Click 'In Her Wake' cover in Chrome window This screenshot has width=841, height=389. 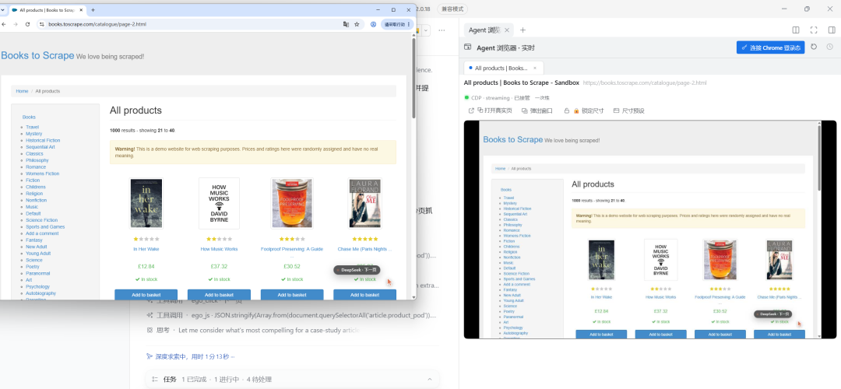tap(146, 204)
